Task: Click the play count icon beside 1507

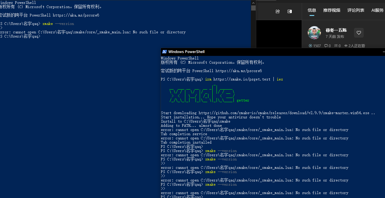Action: click(x=310, y=46)
